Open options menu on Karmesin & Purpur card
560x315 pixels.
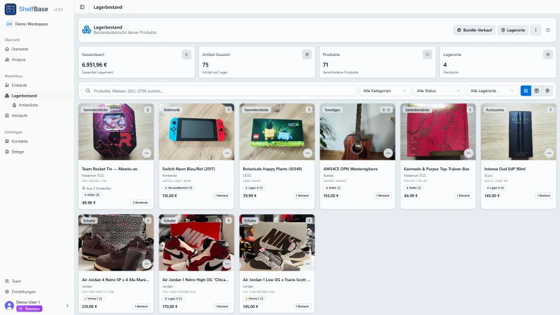tap(468, 153)
